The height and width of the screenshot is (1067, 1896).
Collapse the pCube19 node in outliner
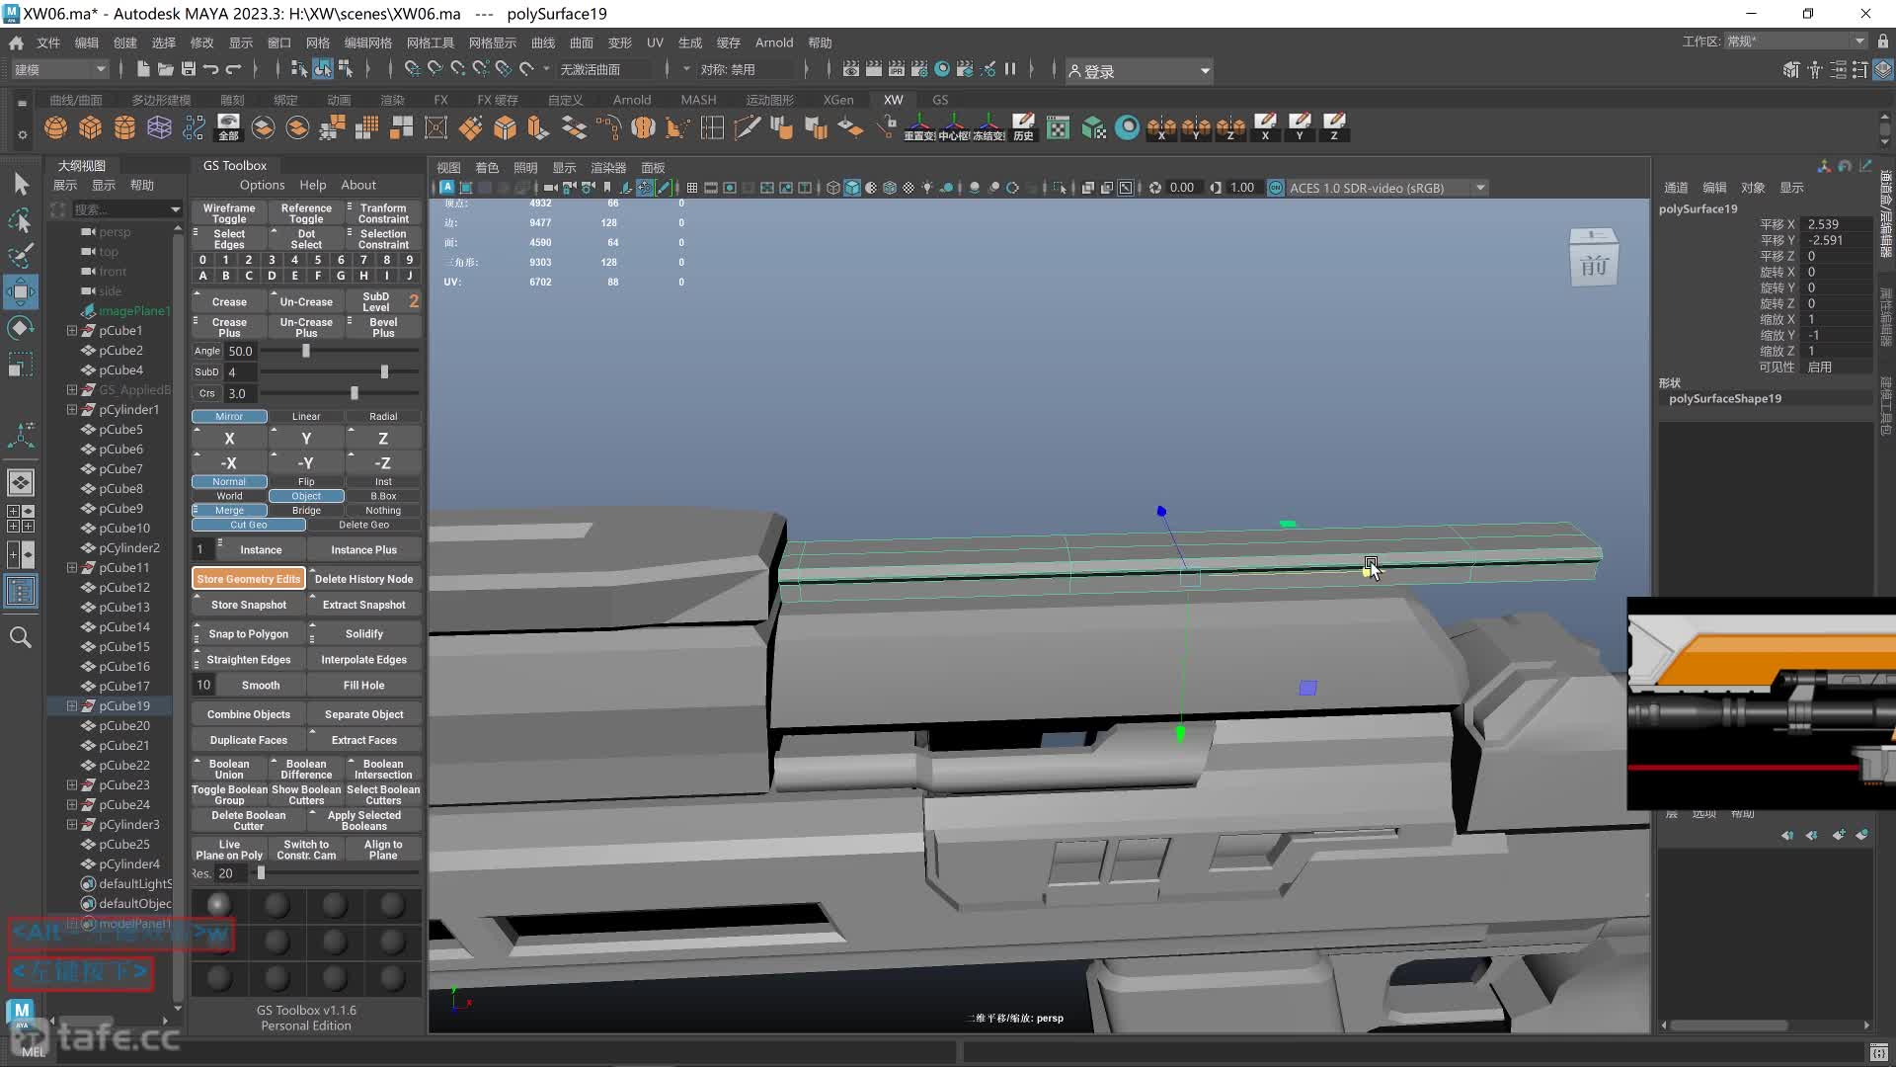click(72, 706)
